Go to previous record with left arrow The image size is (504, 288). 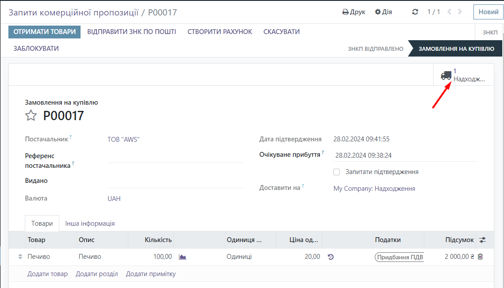coord(450,12)
